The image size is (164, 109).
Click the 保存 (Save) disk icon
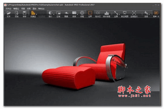tap(24, 13)
